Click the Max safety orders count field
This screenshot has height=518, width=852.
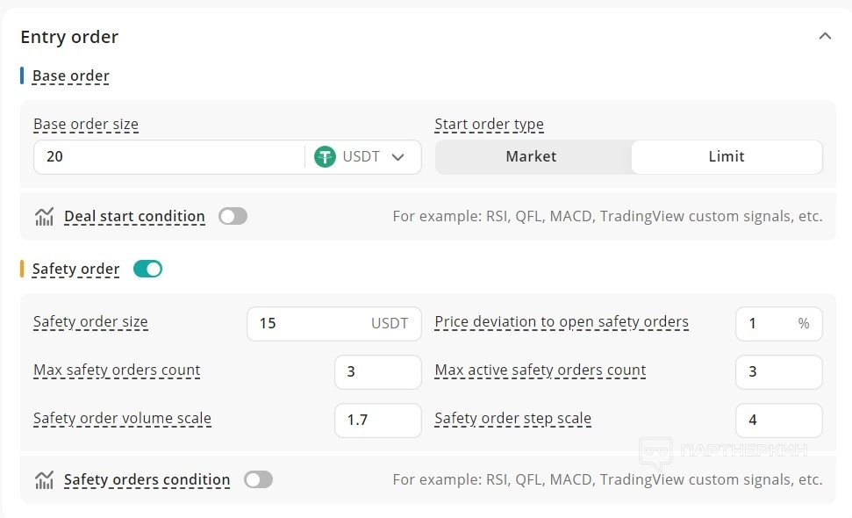click(377, 371)
